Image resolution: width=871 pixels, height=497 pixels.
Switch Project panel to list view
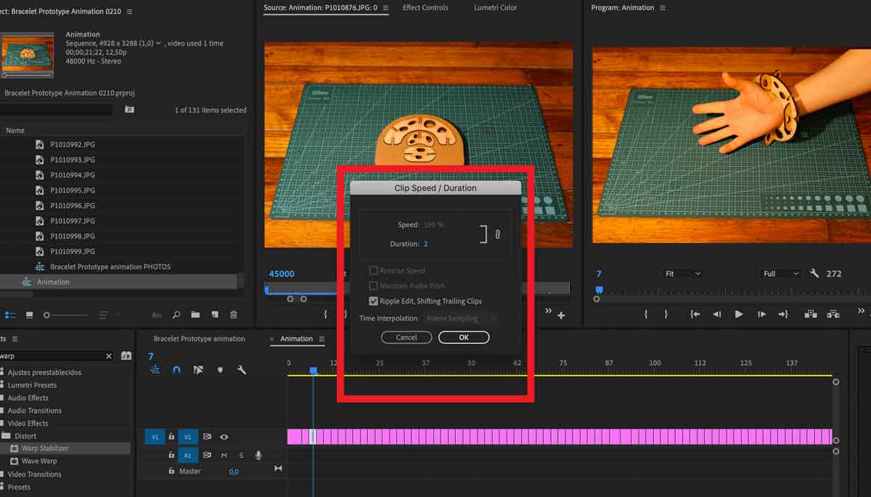pos(10,315)
